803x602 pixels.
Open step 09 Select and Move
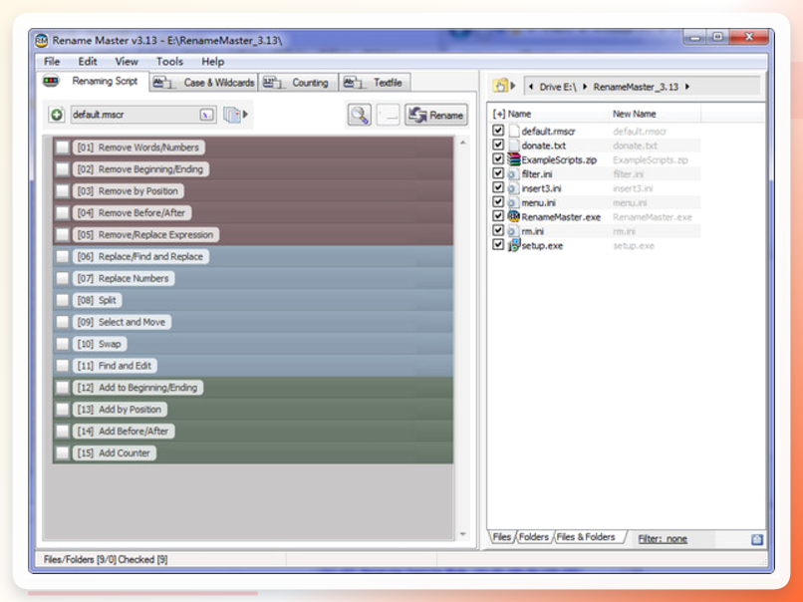click(x=122, y=322)
